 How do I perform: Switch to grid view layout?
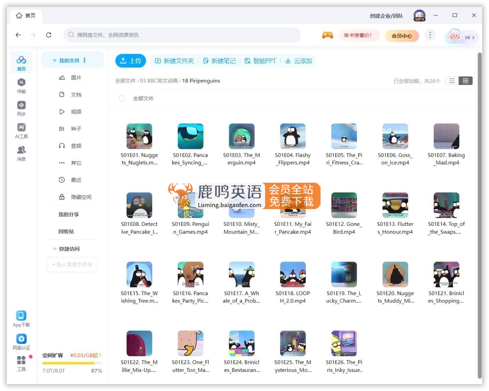pyautogui.click(x=466, y=81)
